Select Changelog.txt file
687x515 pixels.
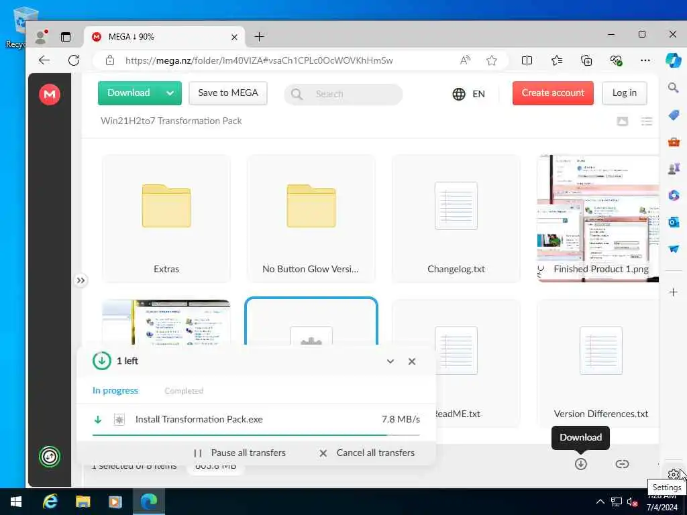click(x=456, y=218)
